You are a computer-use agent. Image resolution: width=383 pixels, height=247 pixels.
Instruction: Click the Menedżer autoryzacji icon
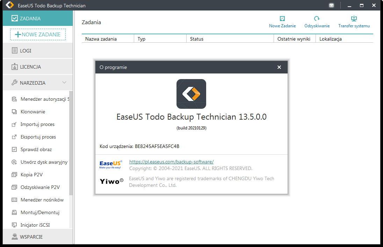point(14,99)
